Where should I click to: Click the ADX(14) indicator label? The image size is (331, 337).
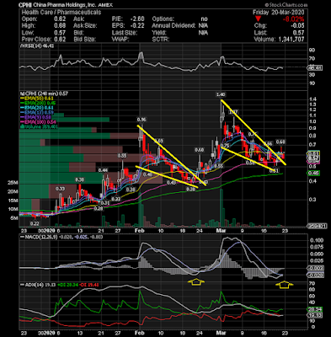tap(31, 285)
